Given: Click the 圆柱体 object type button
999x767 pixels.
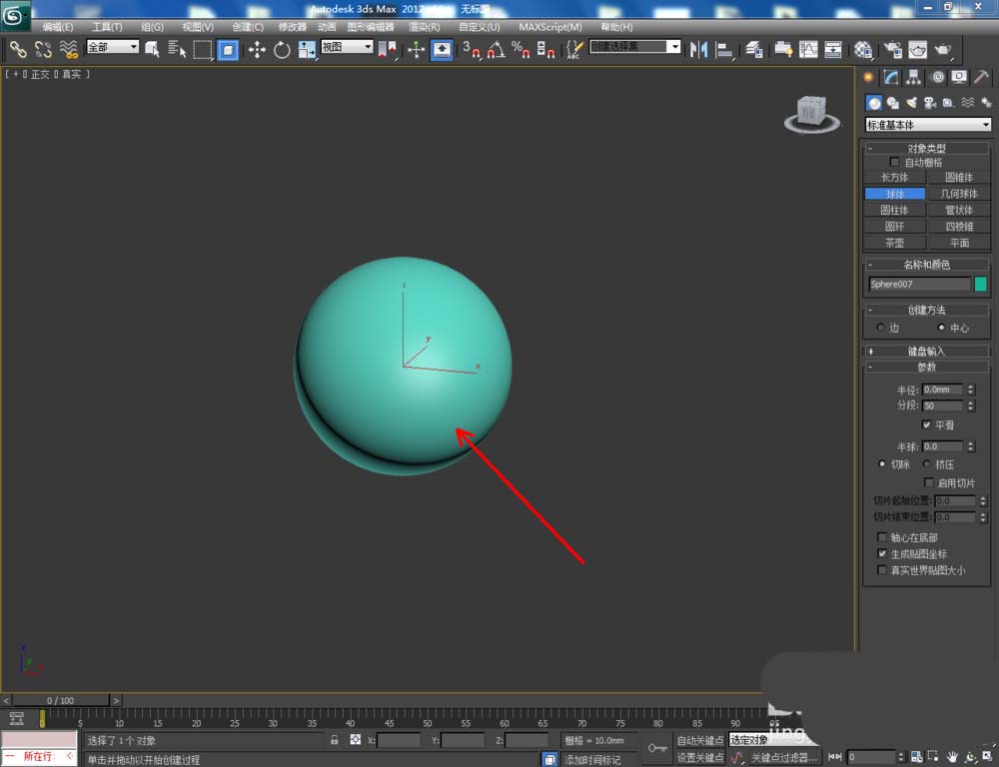Looking at the screenshot, I should tap(895, 210).
